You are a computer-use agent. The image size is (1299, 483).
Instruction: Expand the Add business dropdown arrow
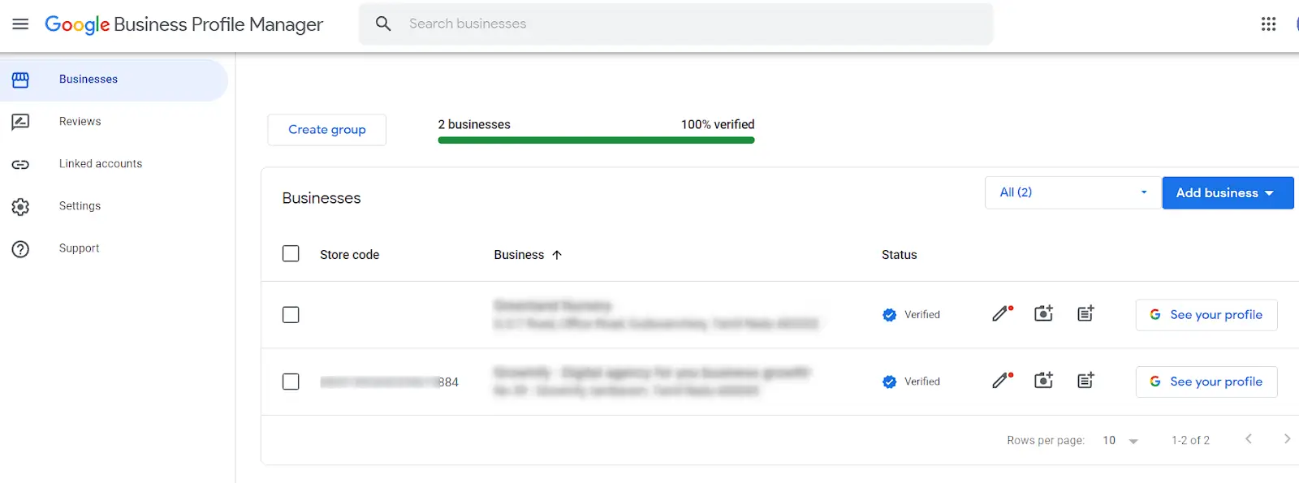[1271, 192]
